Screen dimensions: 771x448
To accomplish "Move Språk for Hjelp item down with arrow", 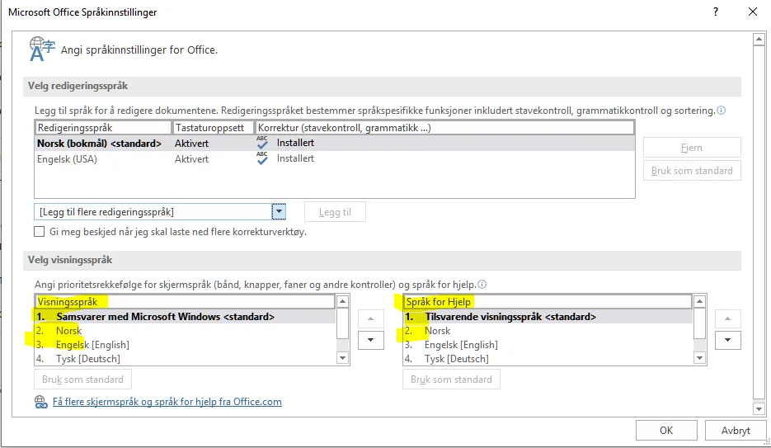I will [728, 340].
